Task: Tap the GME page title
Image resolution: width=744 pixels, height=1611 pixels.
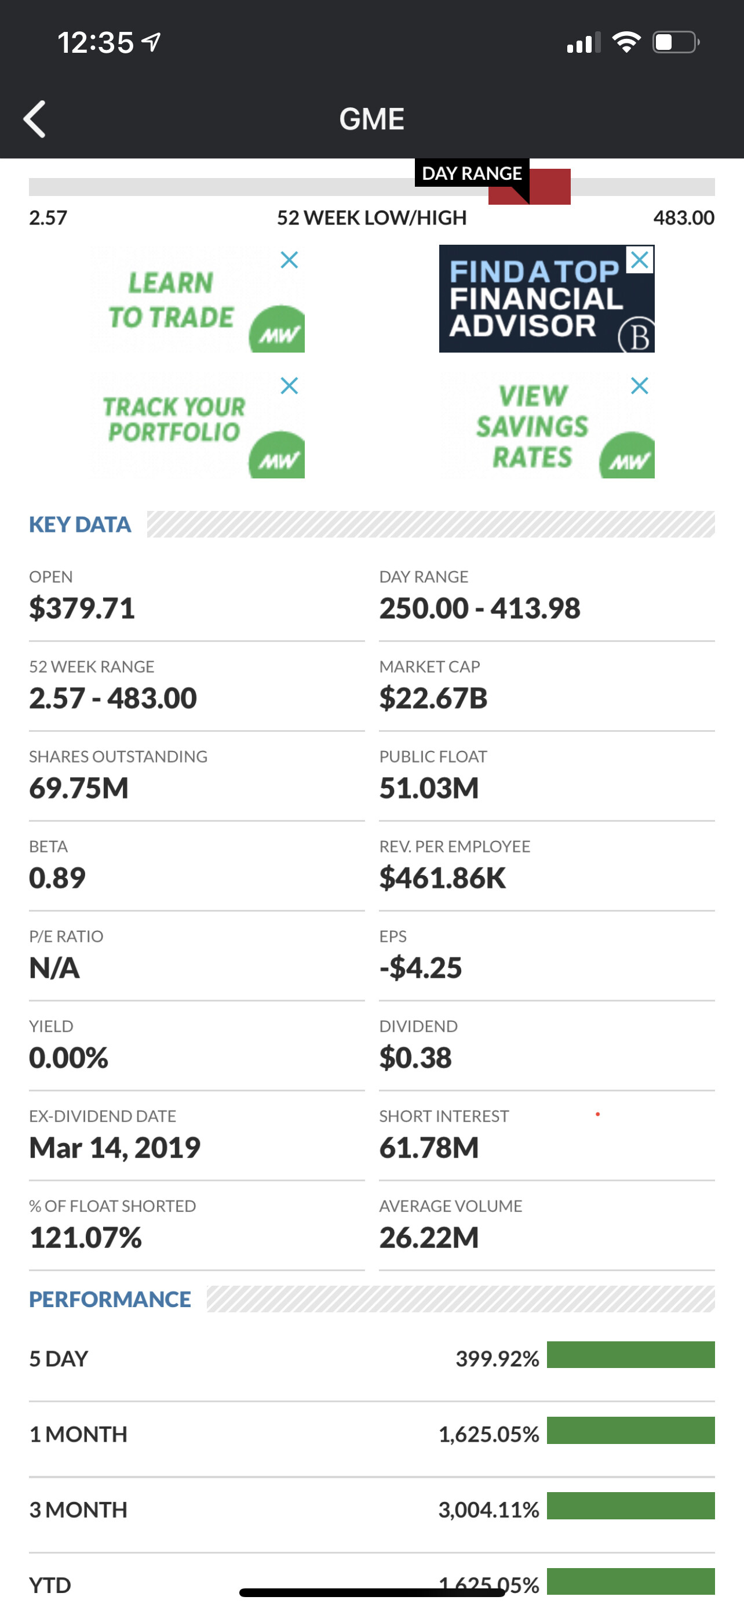Action: pos(371,119)
